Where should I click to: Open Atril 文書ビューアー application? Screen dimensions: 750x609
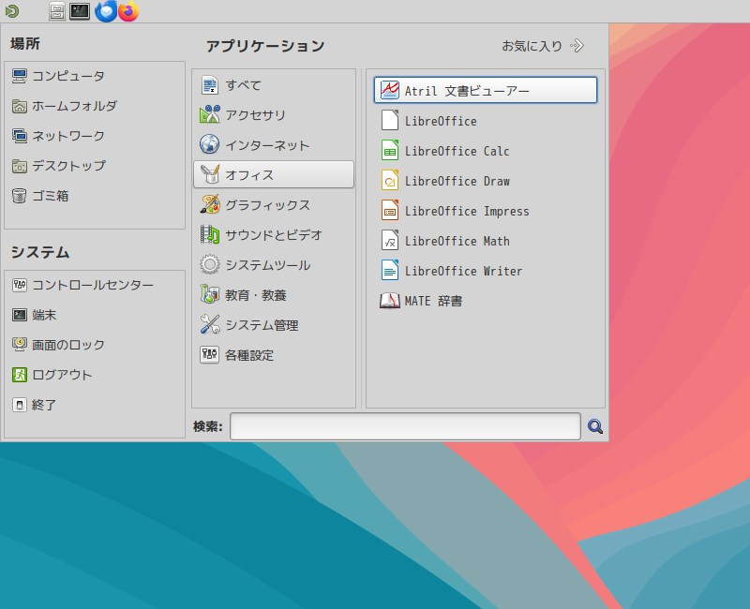pyautogui.click(x=485, y=90)
